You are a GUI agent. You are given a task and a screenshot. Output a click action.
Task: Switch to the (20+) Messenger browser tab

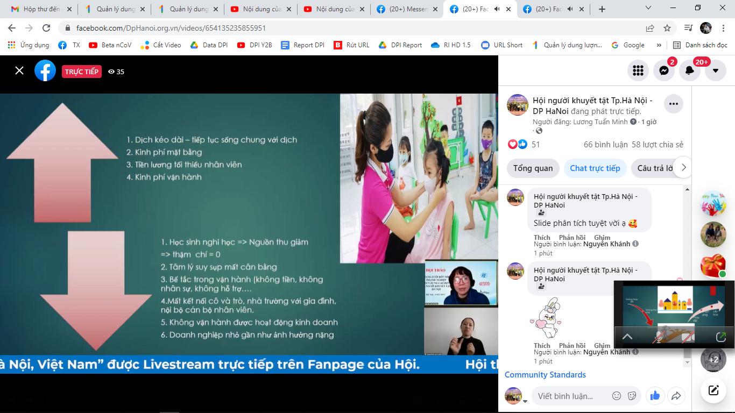(406, 9)
